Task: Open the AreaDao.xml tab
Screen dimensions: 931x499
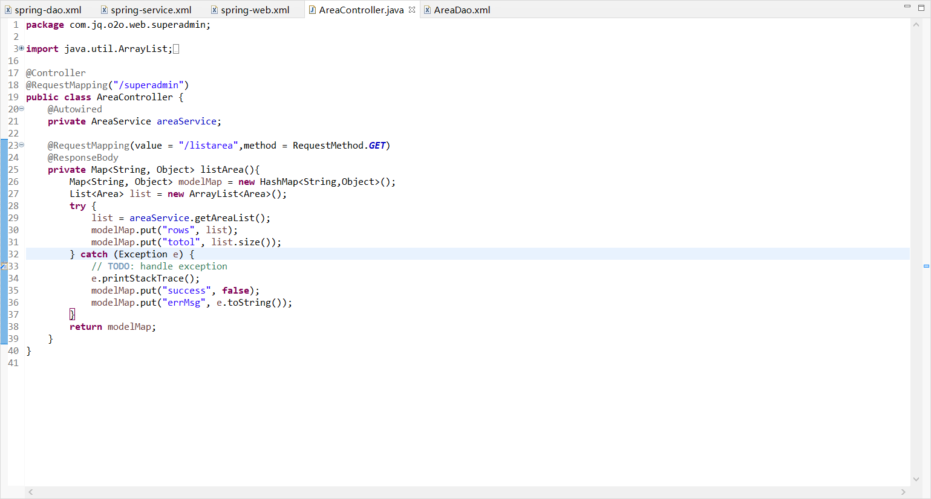Action: (457, 10)
